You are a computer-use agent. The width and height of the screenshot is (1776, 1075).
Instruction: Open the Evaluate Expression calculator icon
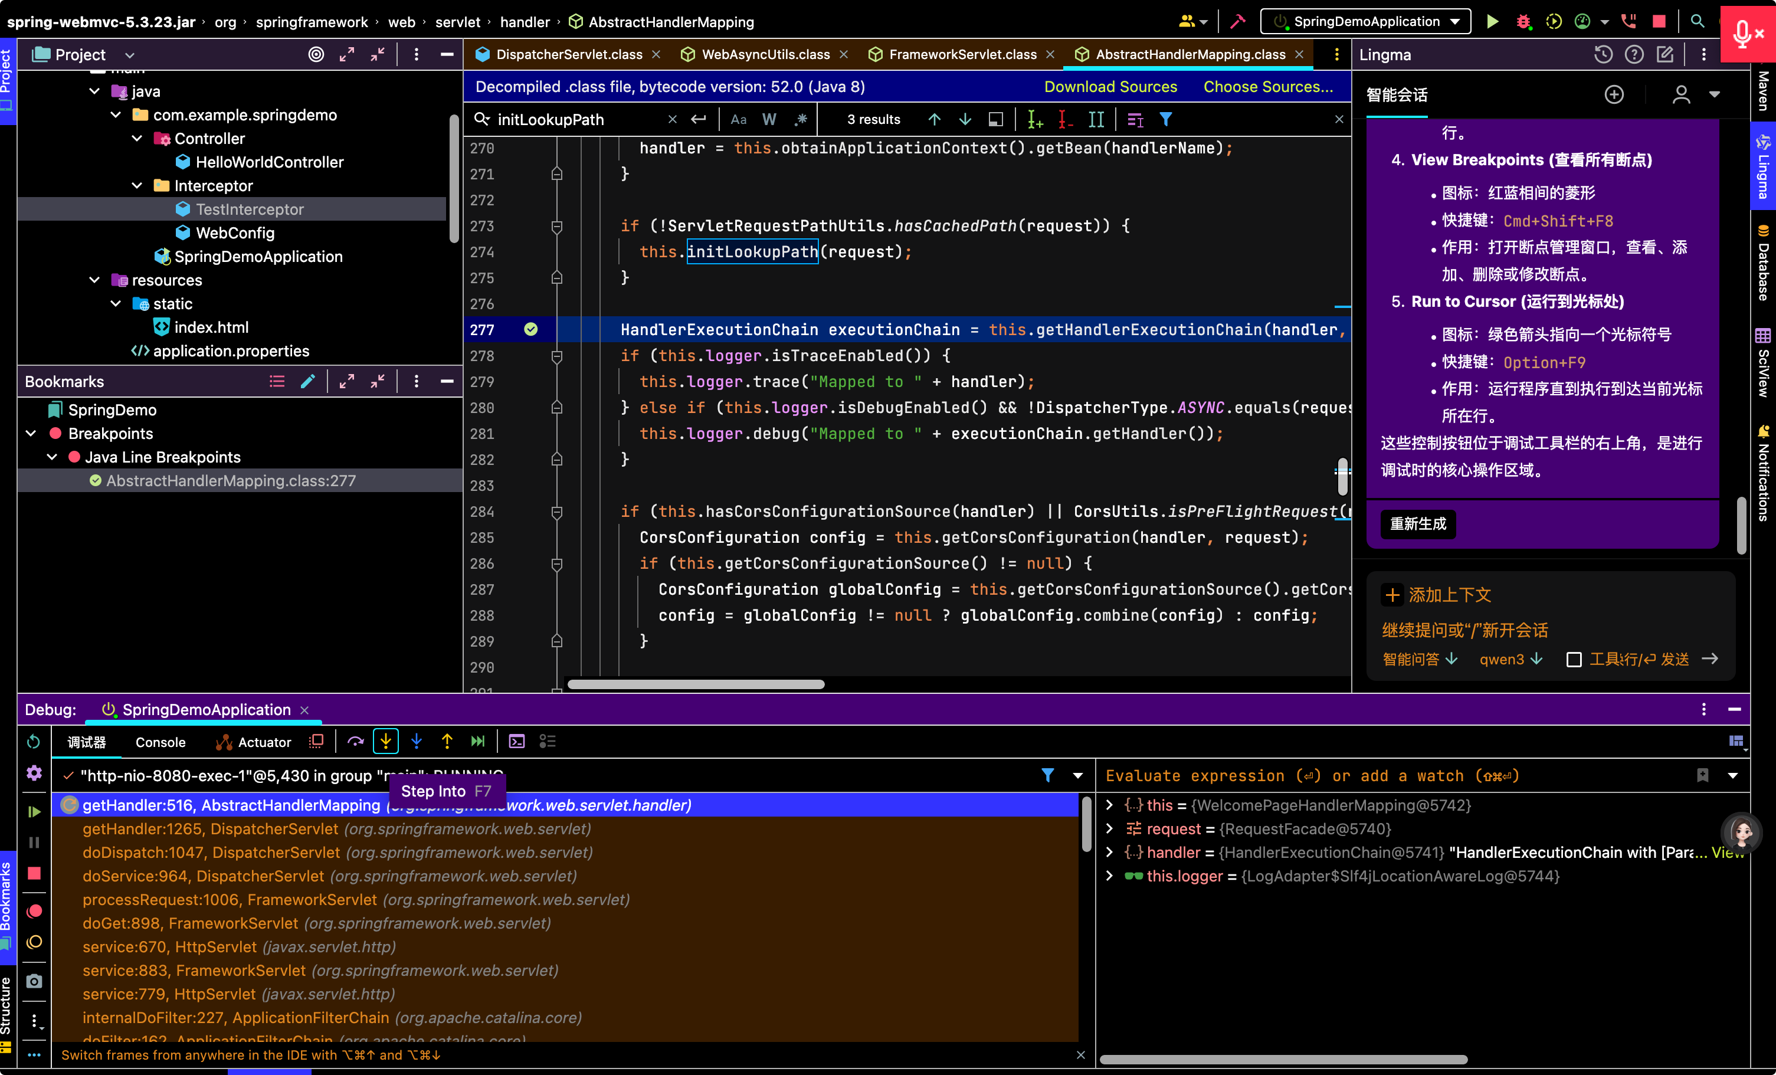tap(517, 742)
